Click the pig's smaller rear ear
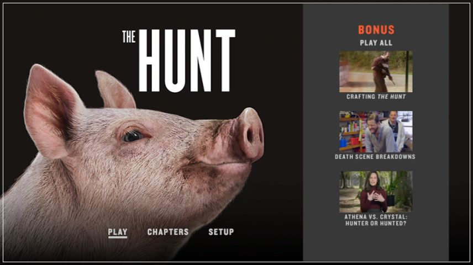The width and height of the screenshot is (473, 265). 114,90
